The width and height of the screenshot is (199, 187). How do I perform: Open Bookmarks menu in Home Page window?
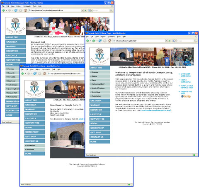(111, 37)
